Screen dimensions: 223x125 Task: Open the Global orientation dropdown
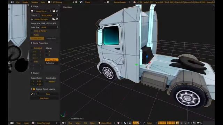pyautogui.click(x=151, y=123)
